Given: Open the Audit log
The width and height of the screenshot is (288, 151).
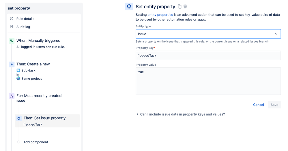Looking at the screenshot, I should point(23,27).
